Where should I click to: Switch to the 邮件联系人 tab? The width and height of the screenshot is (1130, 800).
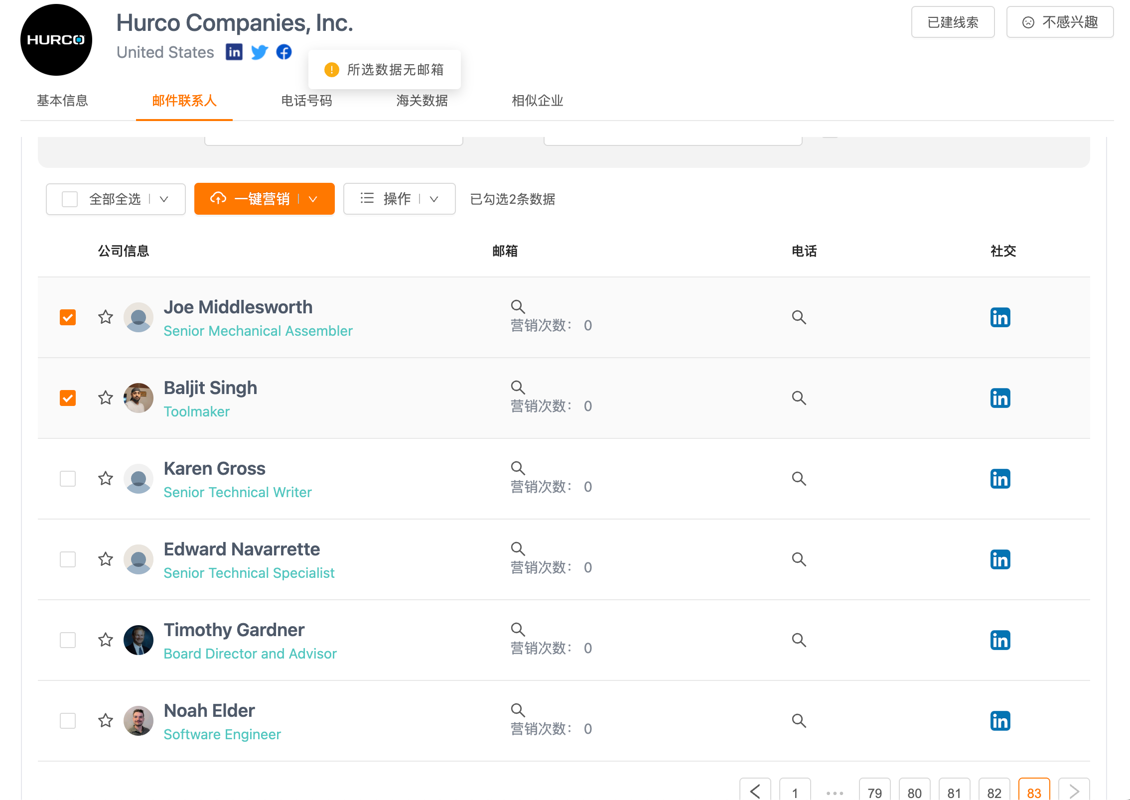click(184, 101)
